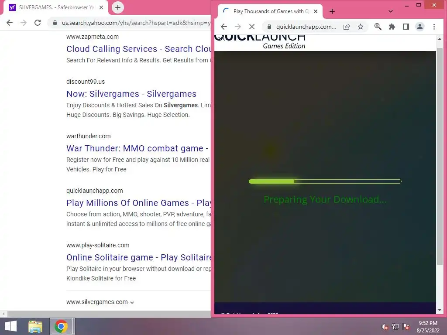Add a new tab in the QuickLaunch window
Image resolution: width=447 pixels, height=335 pixels.
click(332, 11)
